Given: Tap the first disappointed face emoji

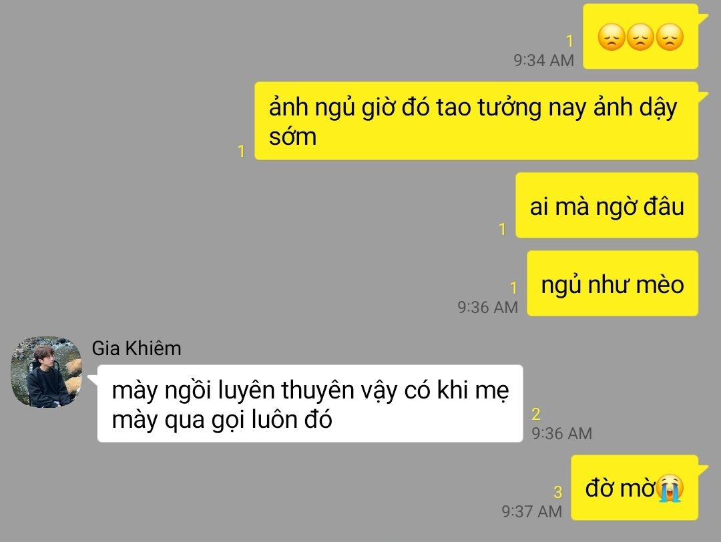Looking at the screenshot, I should pos(611,37).
